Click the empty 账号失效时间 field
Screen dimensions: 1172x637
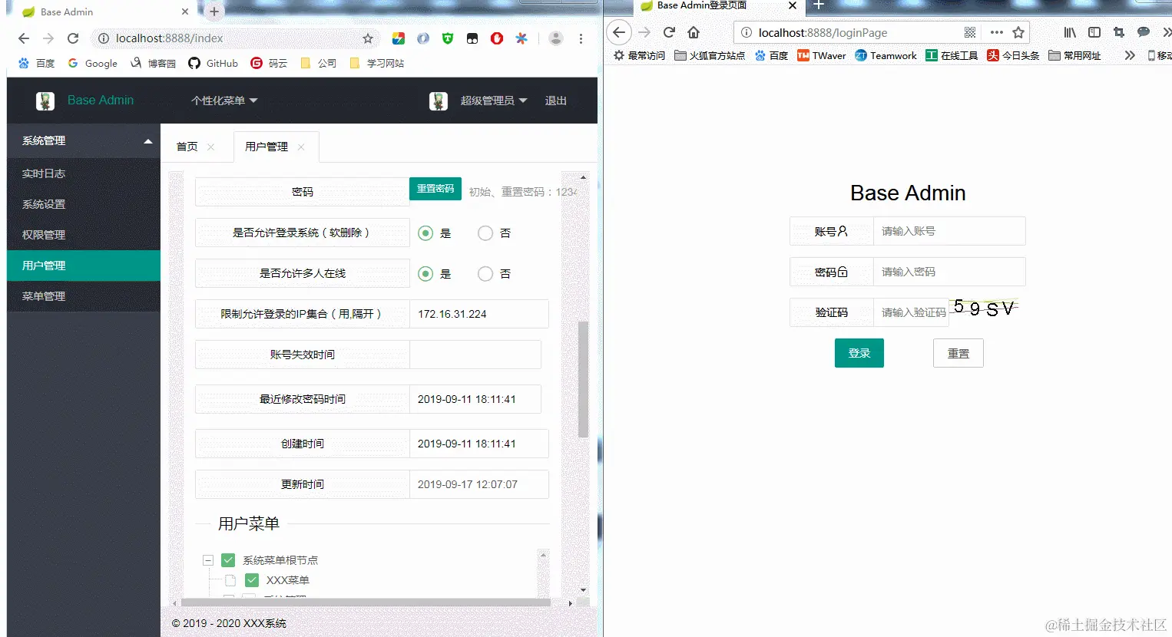point(475,355)
